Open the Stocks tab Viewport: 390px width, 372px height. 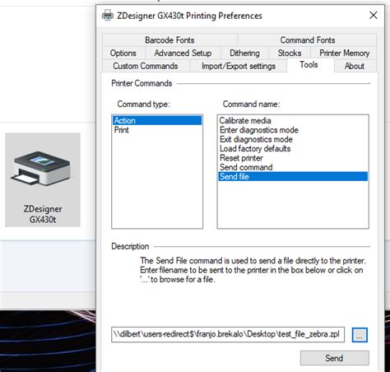[x=290, y=53]
